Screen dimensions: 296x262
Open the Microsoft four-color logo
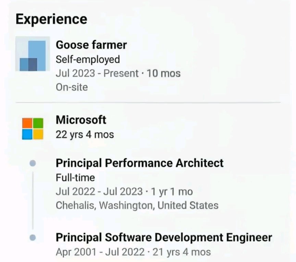(33, 129)
